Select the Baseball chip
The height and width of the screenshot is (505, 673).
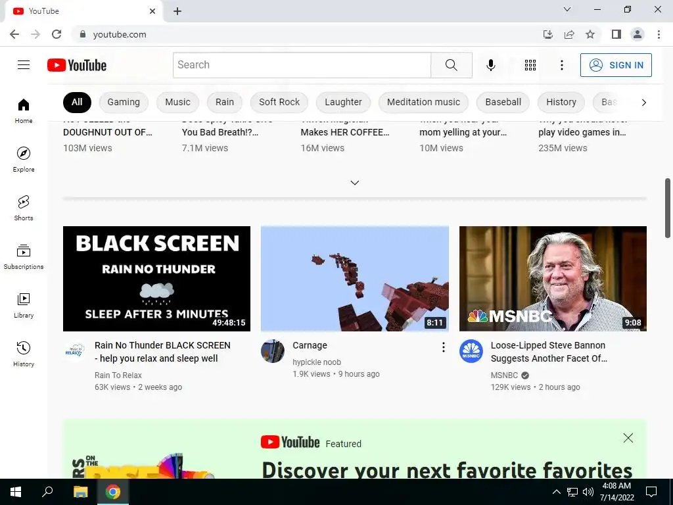point(503,102)
